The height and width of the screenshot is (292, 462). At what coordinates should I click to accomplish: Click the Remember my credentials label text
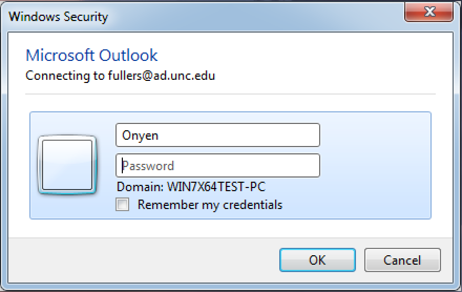coord(210,205)
